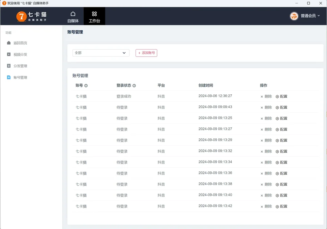Viewport: 327px width, 229px height.
Task: Click info icon next to 账号 header
Action: 86,86
